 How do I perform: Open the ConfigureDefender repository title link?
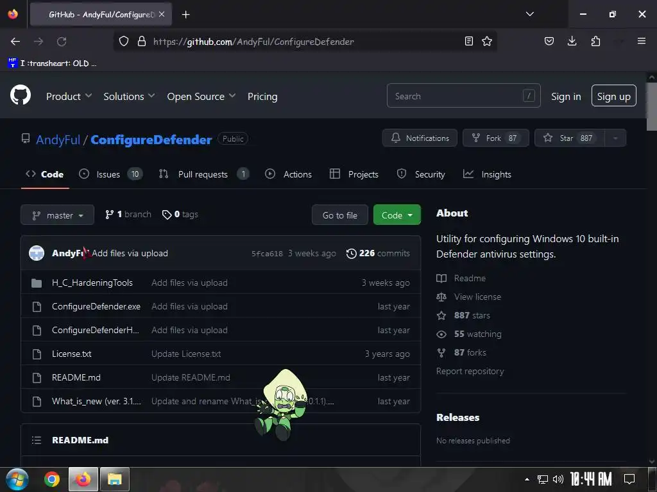point(151,140)
